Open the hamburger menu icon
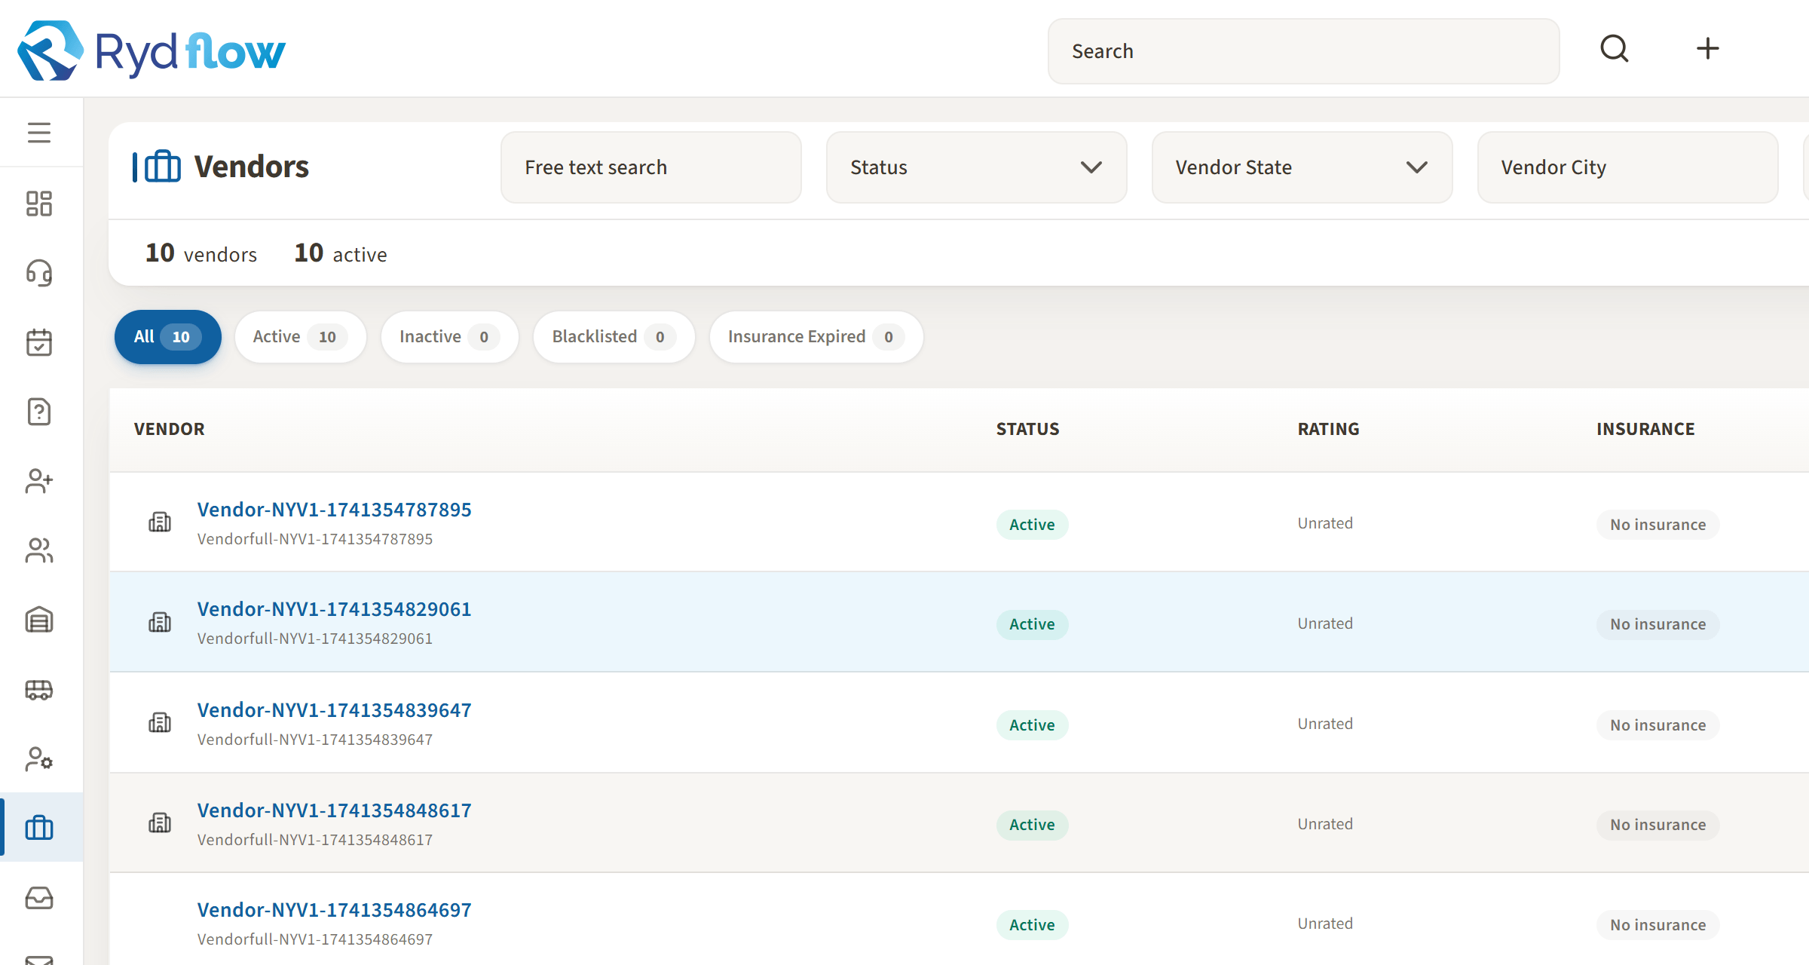Image resolution: width=1809 pixels, height=965 pixels. 39,133
